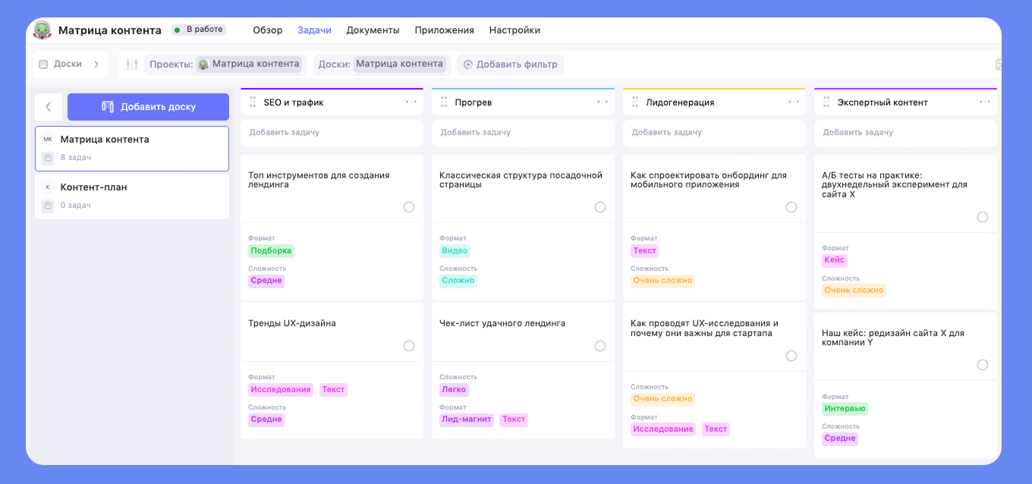
Task: Click the Сложно complexity tag
Action: 458,281
